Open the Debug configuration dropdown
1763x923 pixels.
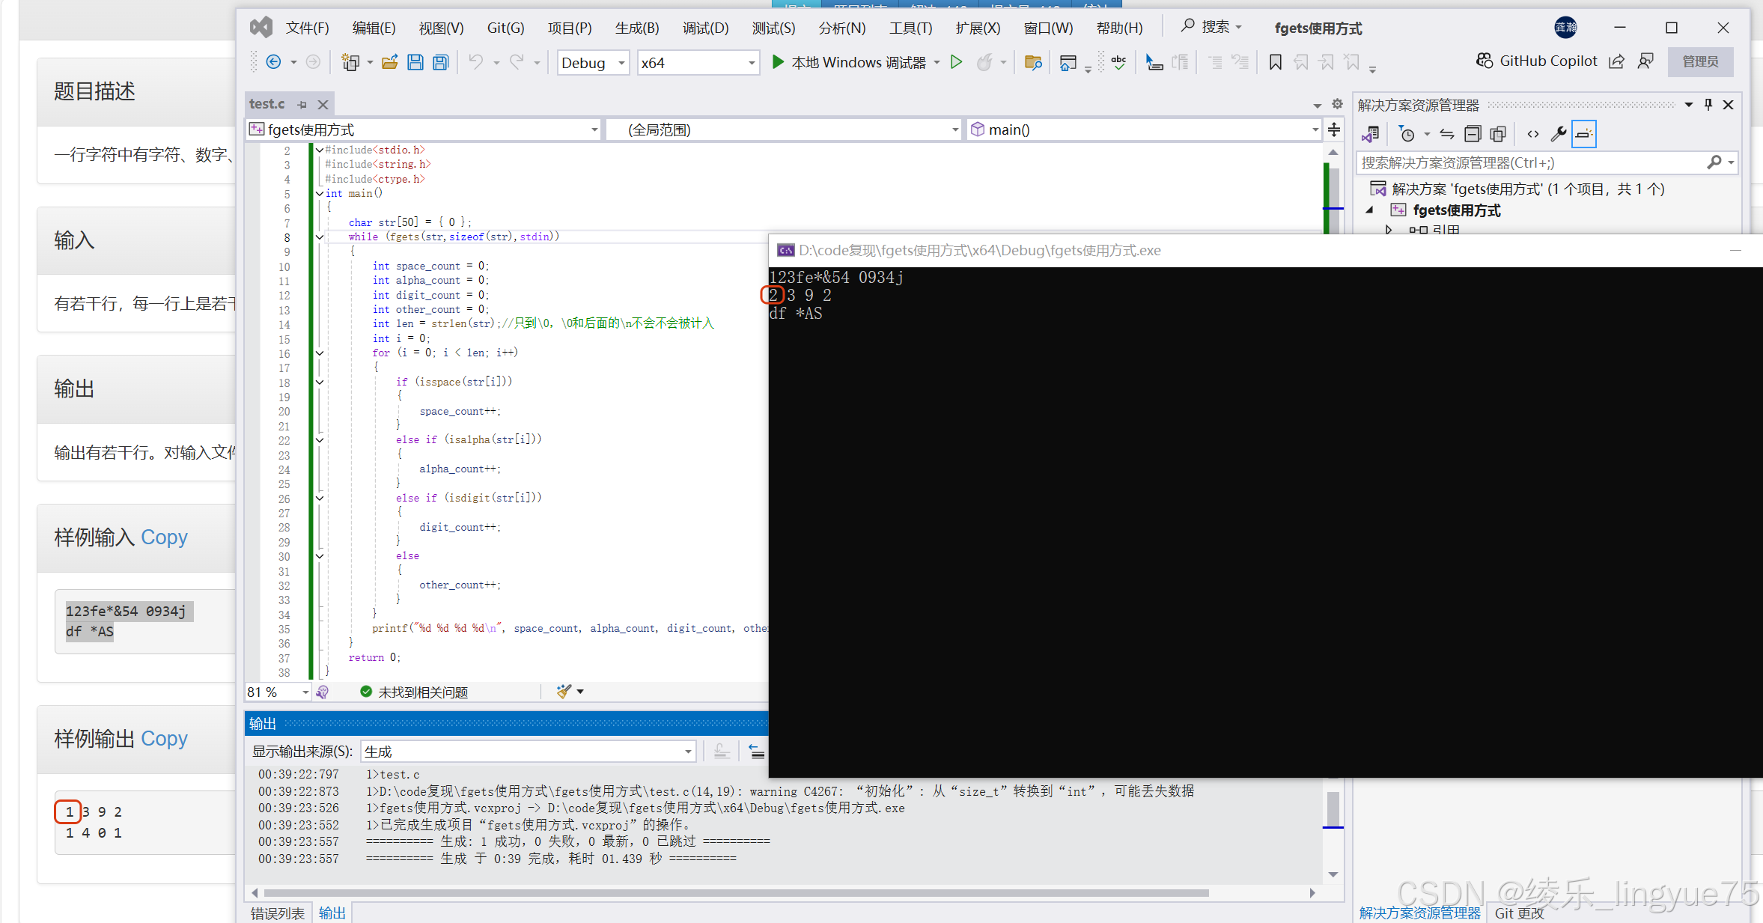click(x=593, y=63)
